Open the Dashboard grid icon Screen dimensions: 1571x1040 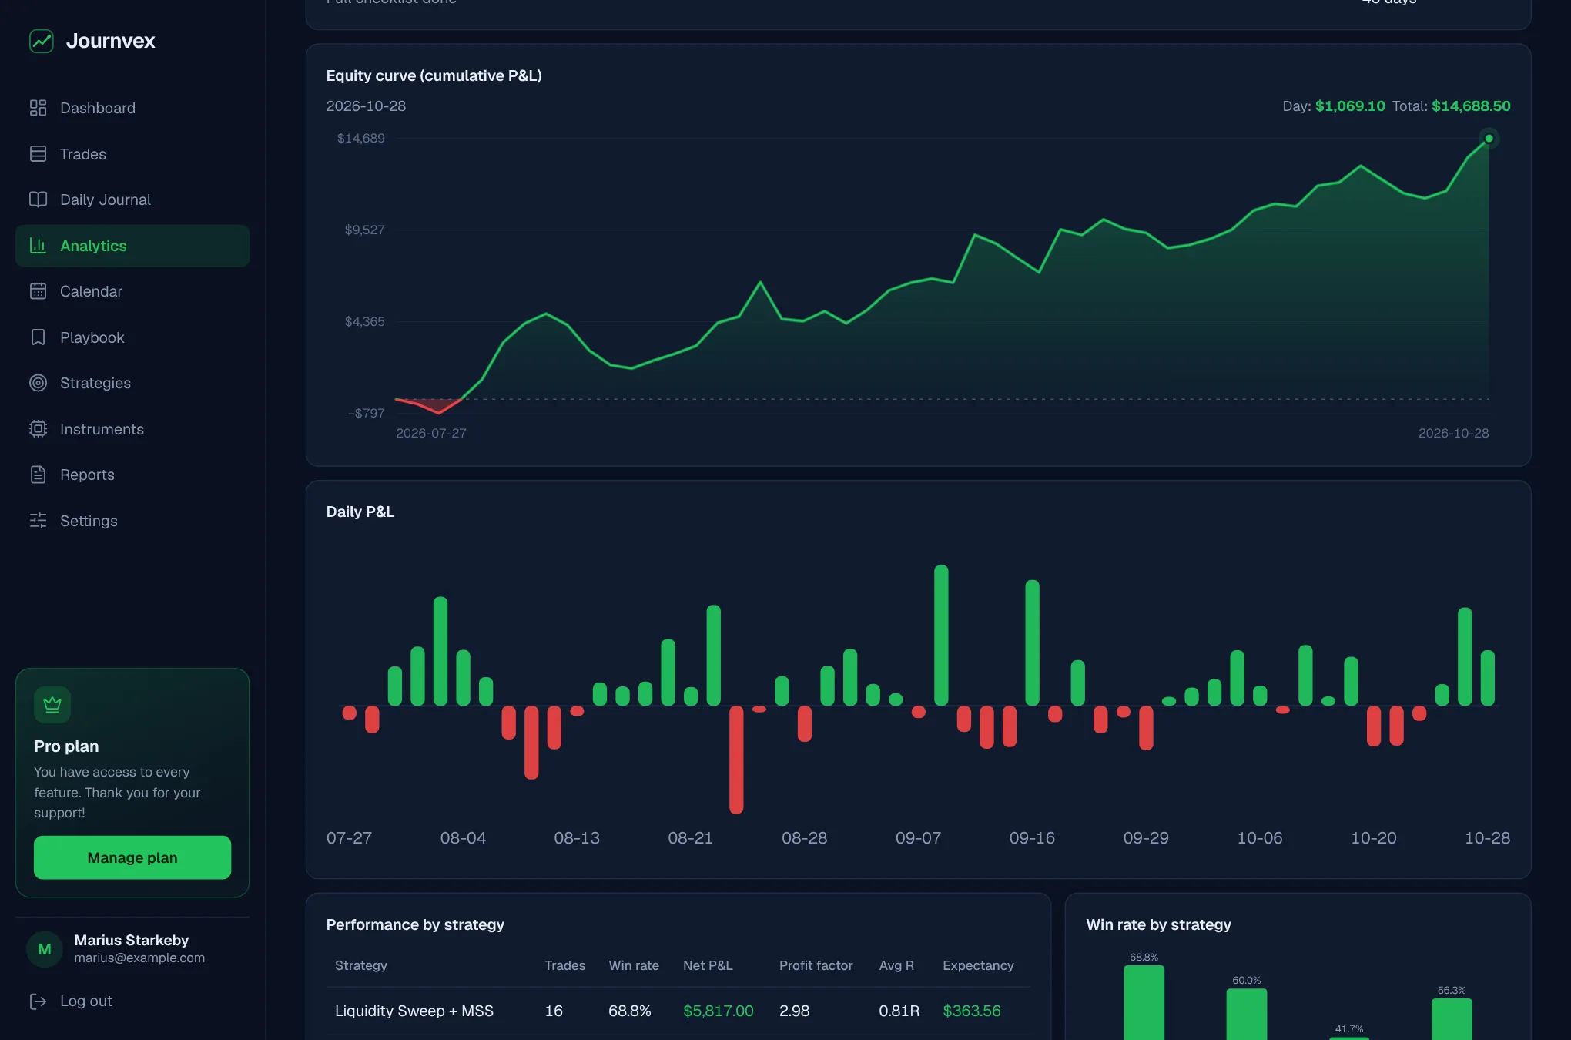pos(38,108)
